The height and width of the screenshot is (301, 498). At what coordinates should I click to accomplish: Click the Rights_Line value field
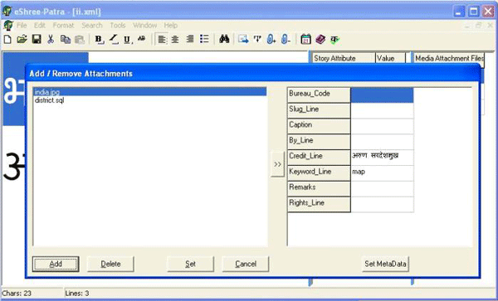tap(382, 204)
